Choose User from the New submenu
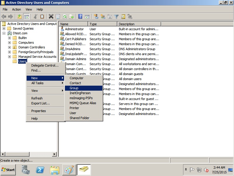Viewport: 234px width, 176px height. (73, 113)
